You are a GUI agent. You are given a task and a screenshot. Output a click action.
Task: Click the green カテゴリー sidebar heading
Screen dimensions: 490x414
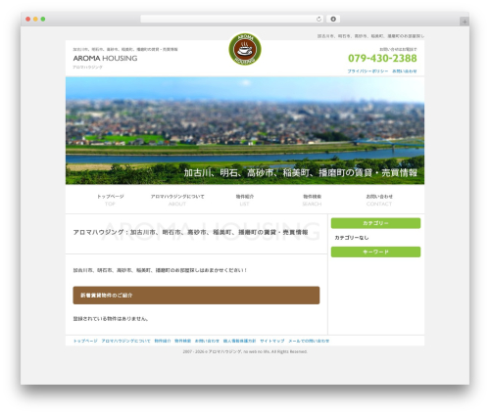(x=375, y=223)
